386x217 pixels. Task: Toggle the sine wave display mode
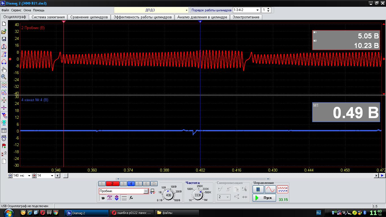tap(270, 189)
